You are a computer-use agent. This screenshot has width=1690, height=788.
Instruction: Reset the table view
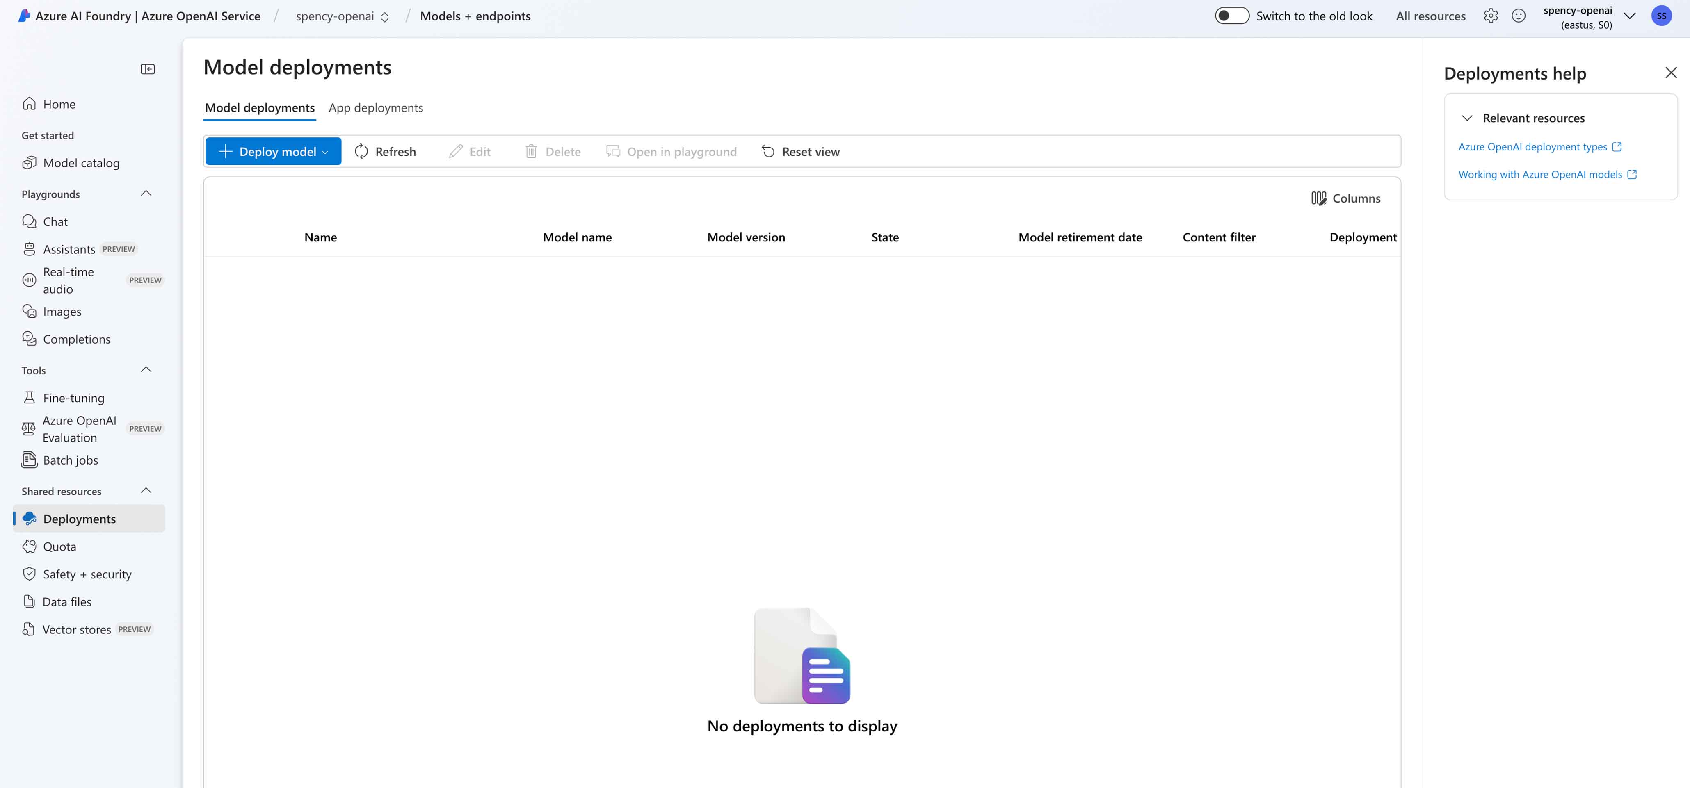tap(800, 151)
